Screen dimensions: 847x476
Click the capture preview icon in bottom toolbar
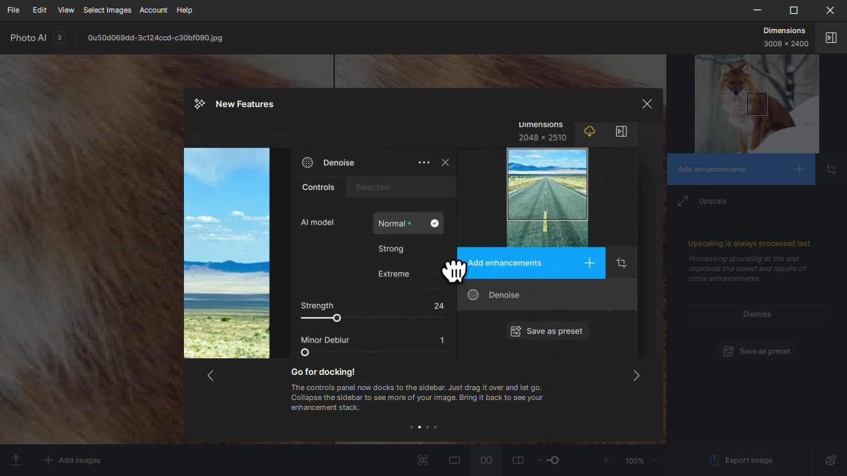423,460
